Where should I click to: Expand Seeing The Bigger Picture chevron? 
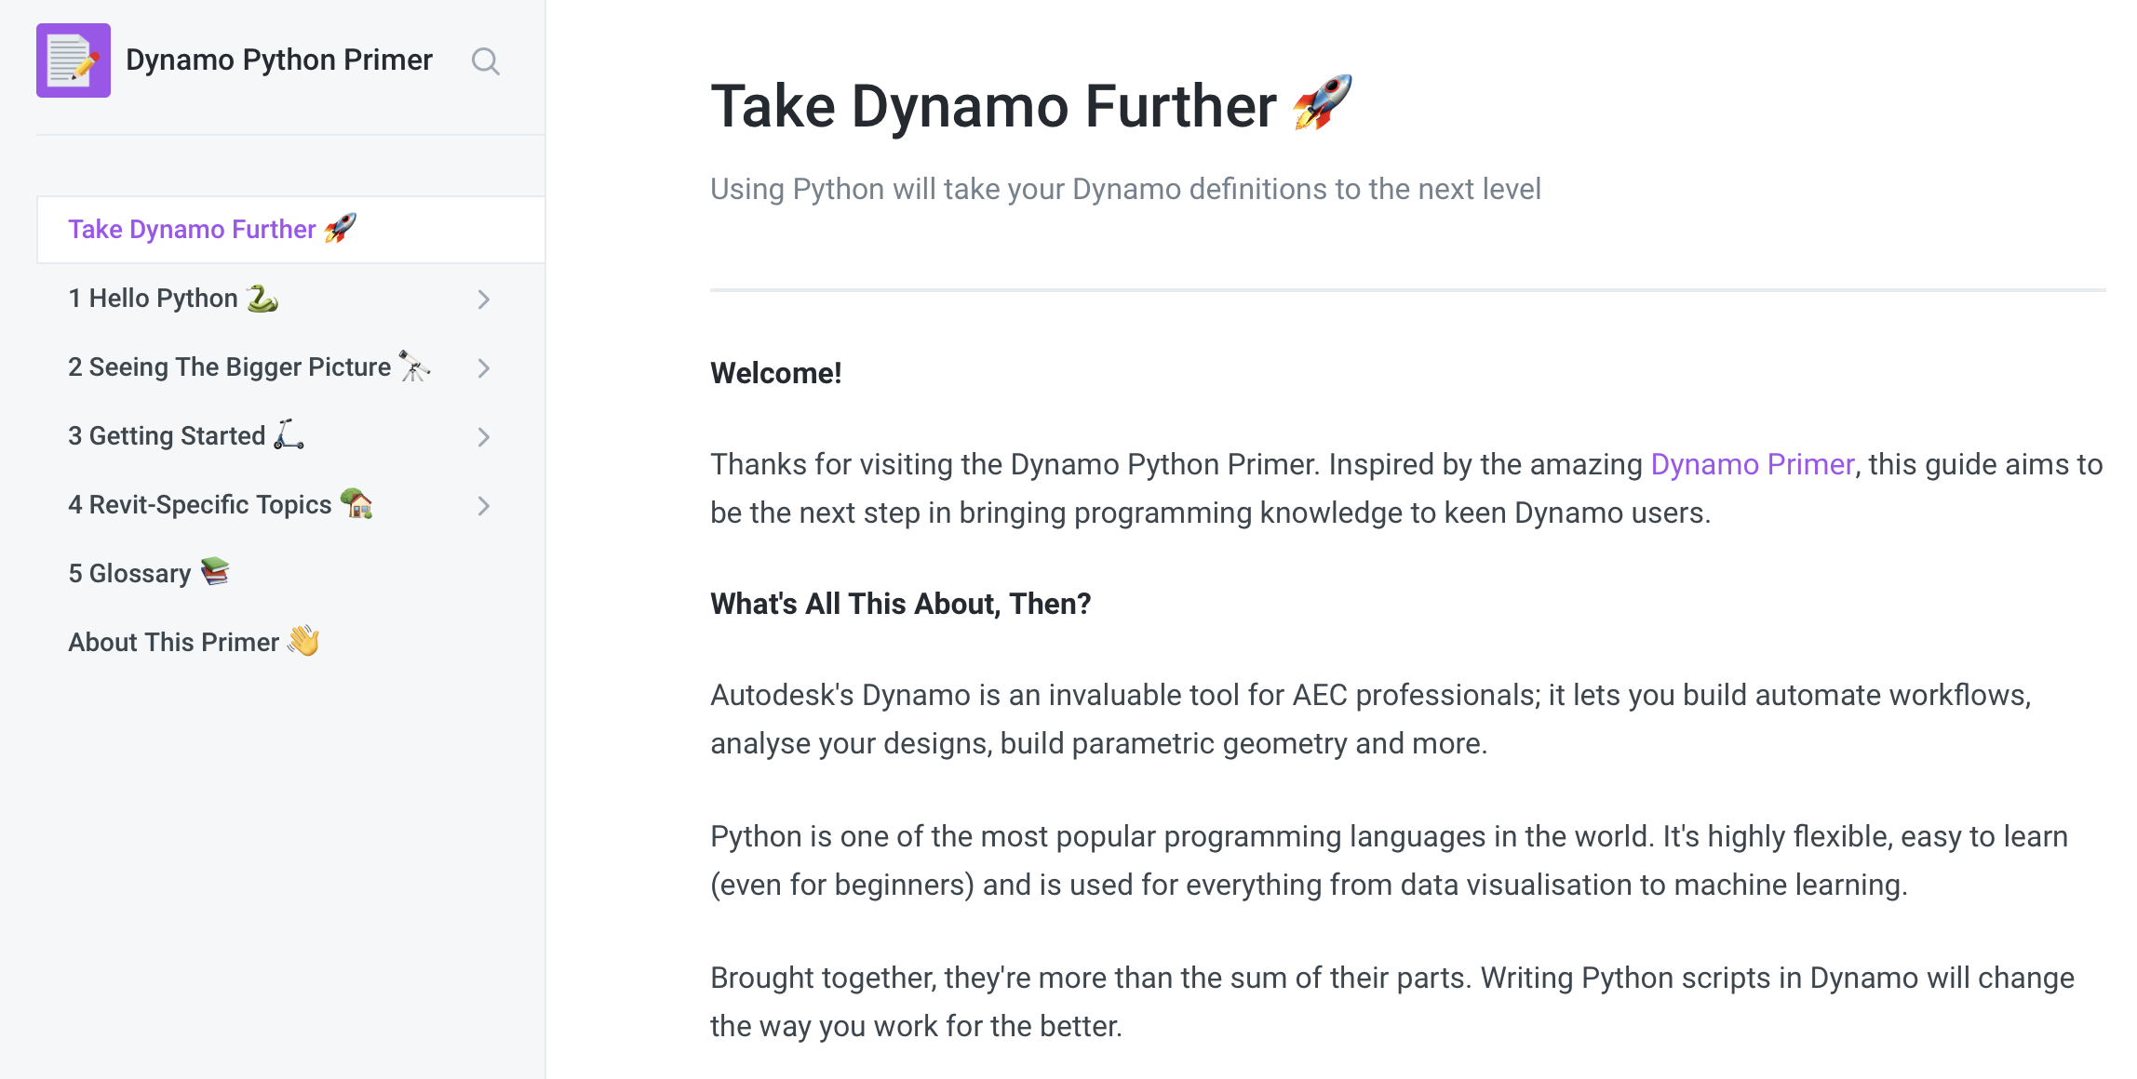pos(483,368)
